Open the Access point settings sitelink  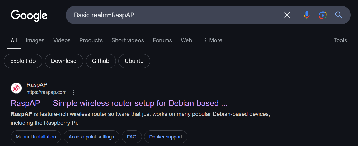tap(91, 137)
